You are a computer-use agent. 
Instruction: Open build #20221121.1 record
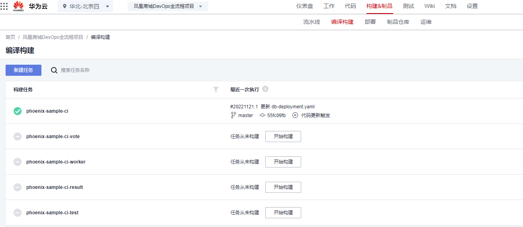(x=244, y=106)
